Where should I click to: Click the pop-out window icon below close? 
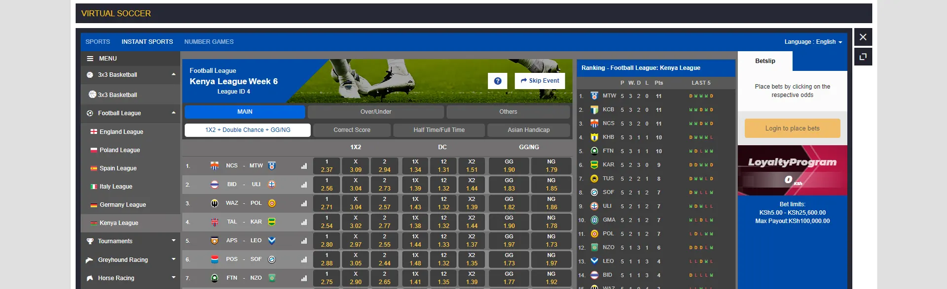pos(863,57)
